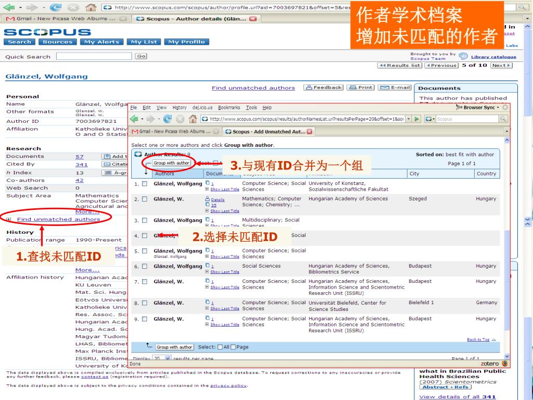
Task: Open the File menu
Action: click(134, 107)
